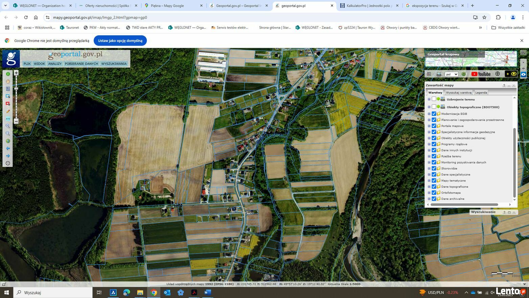The height and width of the screenshot is (298, 529).
Task: Click the green help question icon
Action: 464,74
